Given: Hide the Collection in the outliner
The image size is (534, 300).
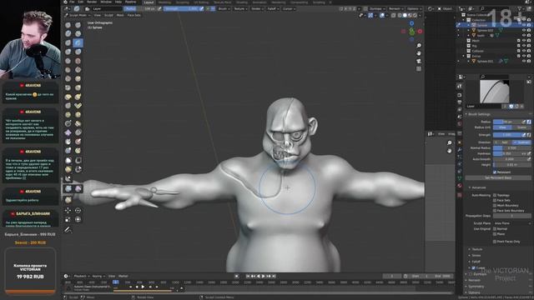Looking at the screenshot, I should point(524,20).
